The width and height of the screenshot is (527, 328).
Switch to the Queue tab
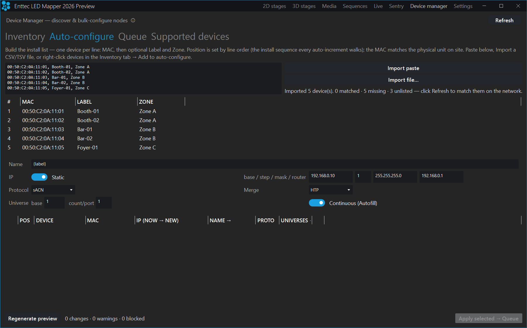132,37
